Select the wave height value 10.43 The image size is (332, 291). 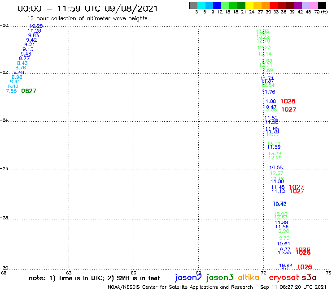click(280, 204)
